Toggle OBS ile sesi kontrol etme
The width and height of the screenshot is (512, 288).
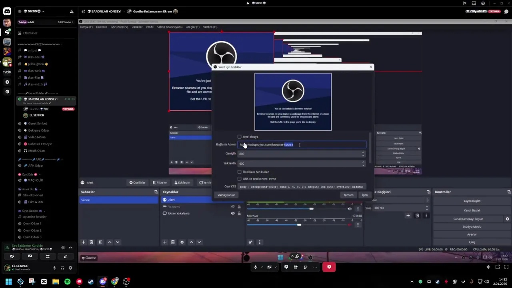(x=239, y=179)
